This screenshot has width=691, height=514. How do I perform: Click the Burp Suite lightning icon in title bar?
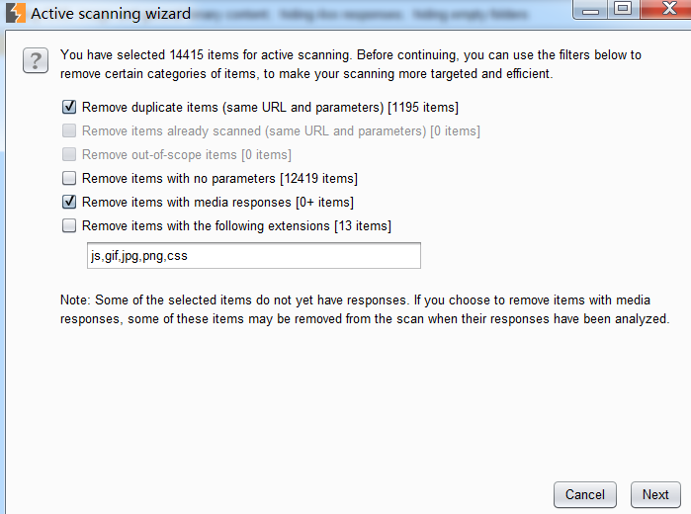point(15,14)
